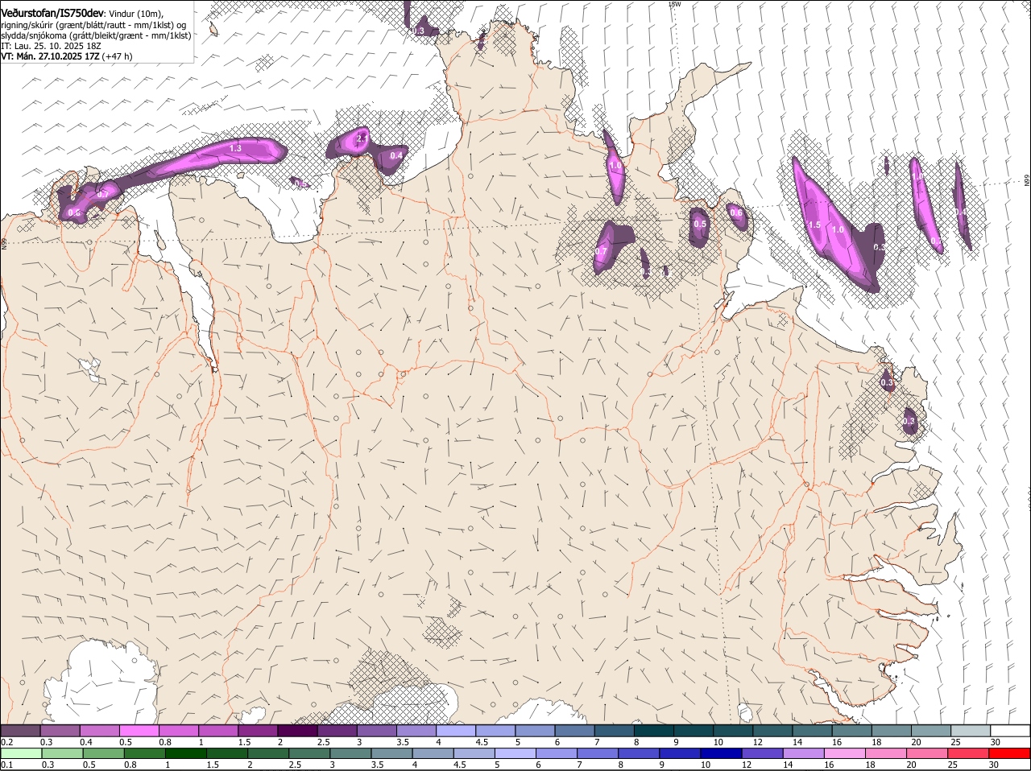Image resolution: width=1031 pixels, height=771 pixels.
Task: Click the '0.2' tick label on the snow scale
Action: click(6, 742)
